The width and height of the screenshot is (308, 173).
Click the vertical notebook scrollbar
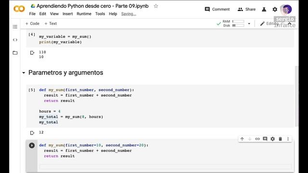(x=296, y=96)
